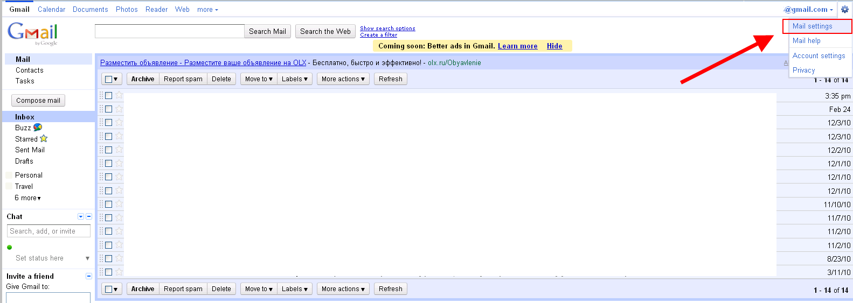Viewport: 853px width, 303px height.
Task: Go to Documents in top navigation
Action: (x=90, y=9)
